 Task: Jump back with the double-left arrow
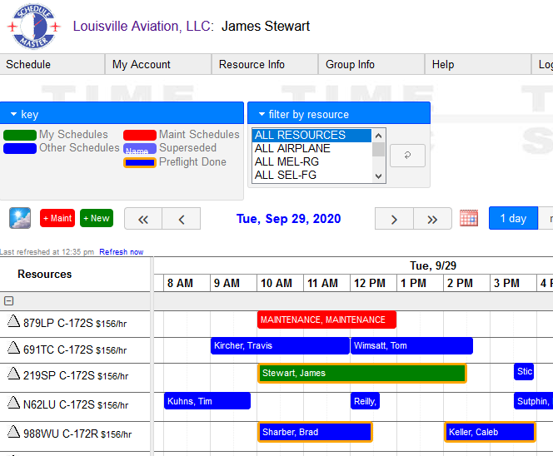point(143,219)
